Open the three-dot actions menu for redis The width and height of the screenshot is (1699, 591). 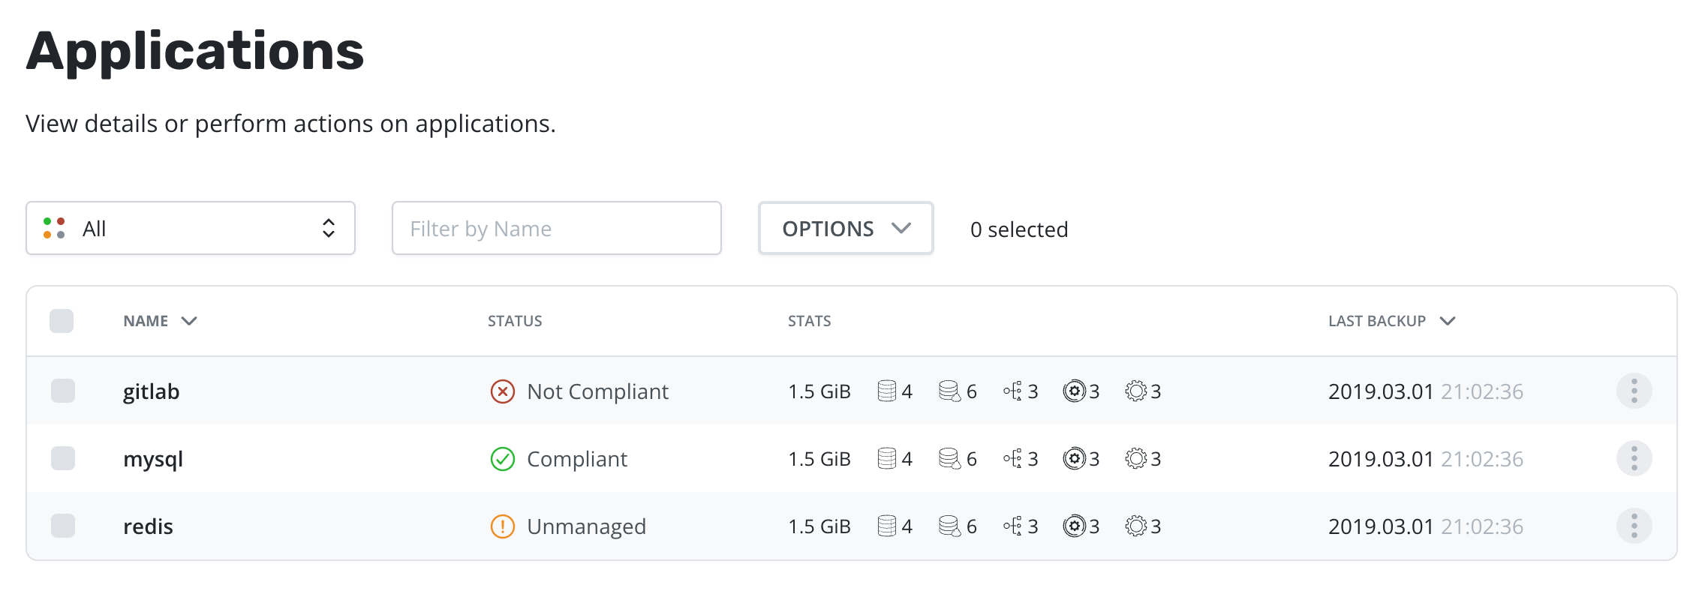pyautogui.click(x=1634, y=526)
